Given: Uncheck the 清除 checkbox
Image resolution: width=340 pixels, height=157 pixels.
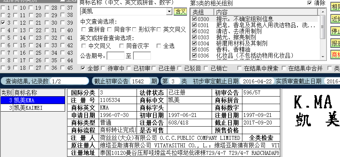Looking at the screenshot, I should coord(310,3).
